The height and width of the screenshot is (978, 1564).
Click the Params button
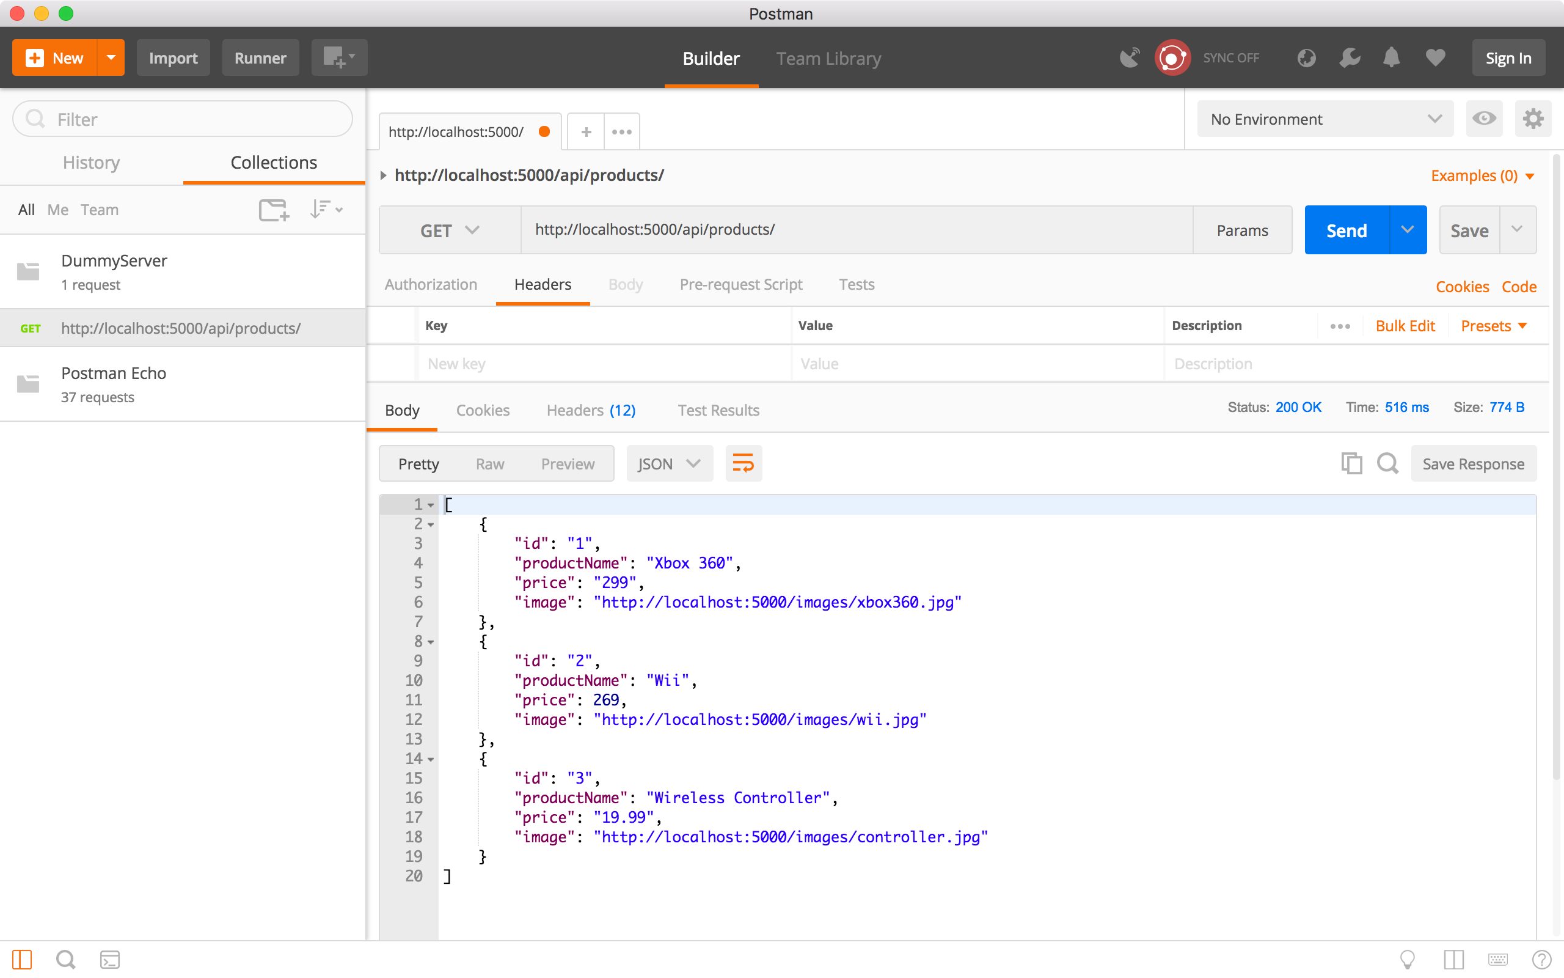tap(1241, 230)
